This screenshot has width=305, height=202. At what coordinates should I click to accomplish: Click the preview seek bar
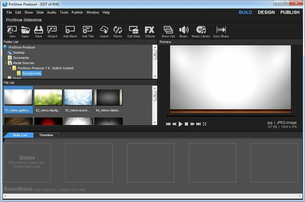[230, 116]
